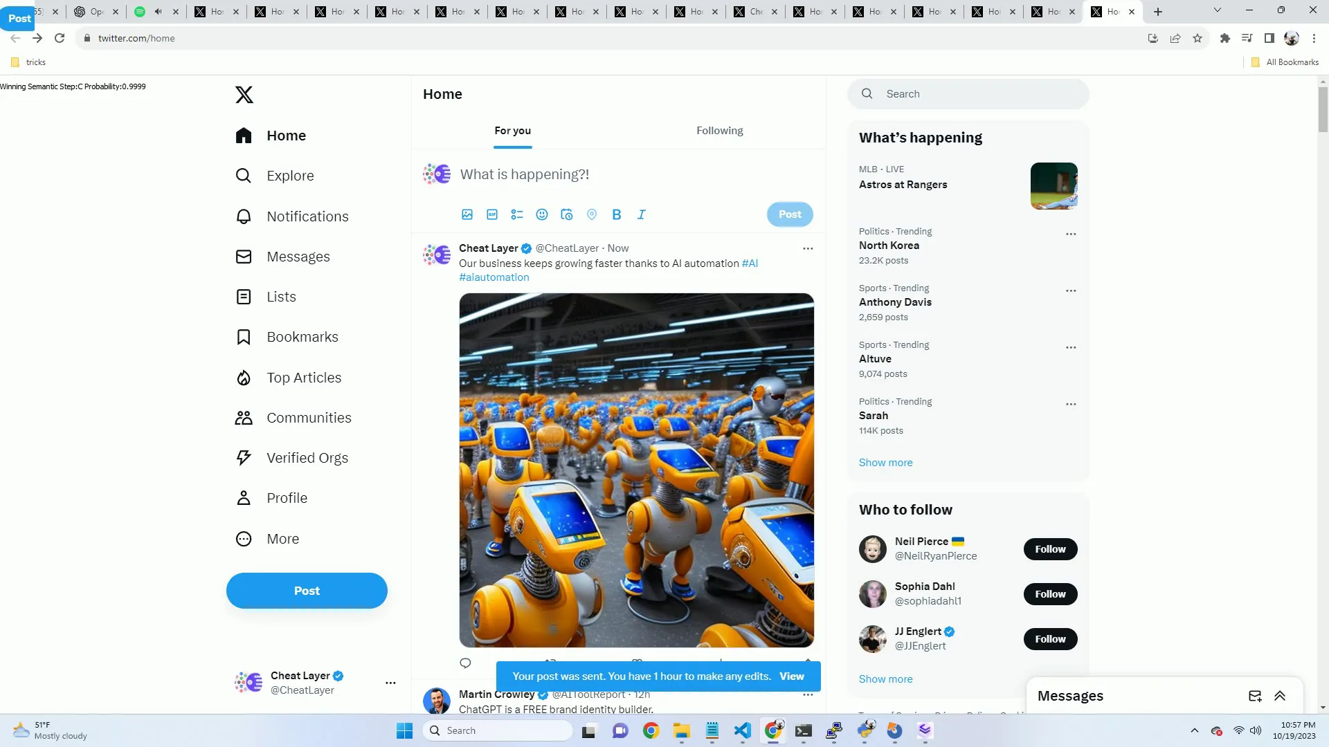
Task: Click the image attachment icon
Action: (467, 214)
